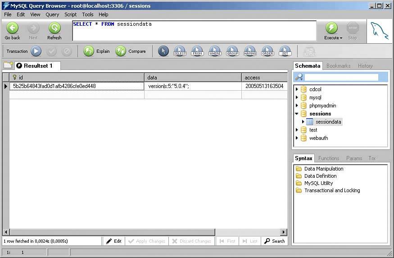Choose the FROM clause tool
Screen dimensions: 394x258
tap(197, 51)
